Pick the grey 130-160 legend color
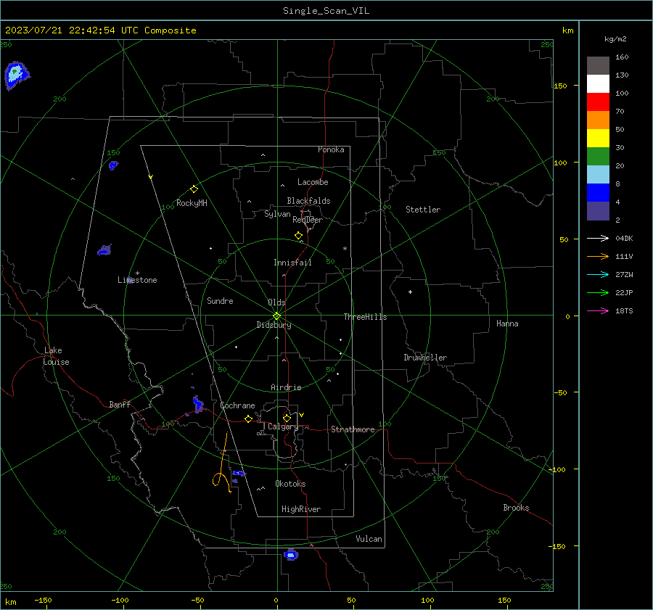Screen dimensions: 653x610 (x=598, y=66)
